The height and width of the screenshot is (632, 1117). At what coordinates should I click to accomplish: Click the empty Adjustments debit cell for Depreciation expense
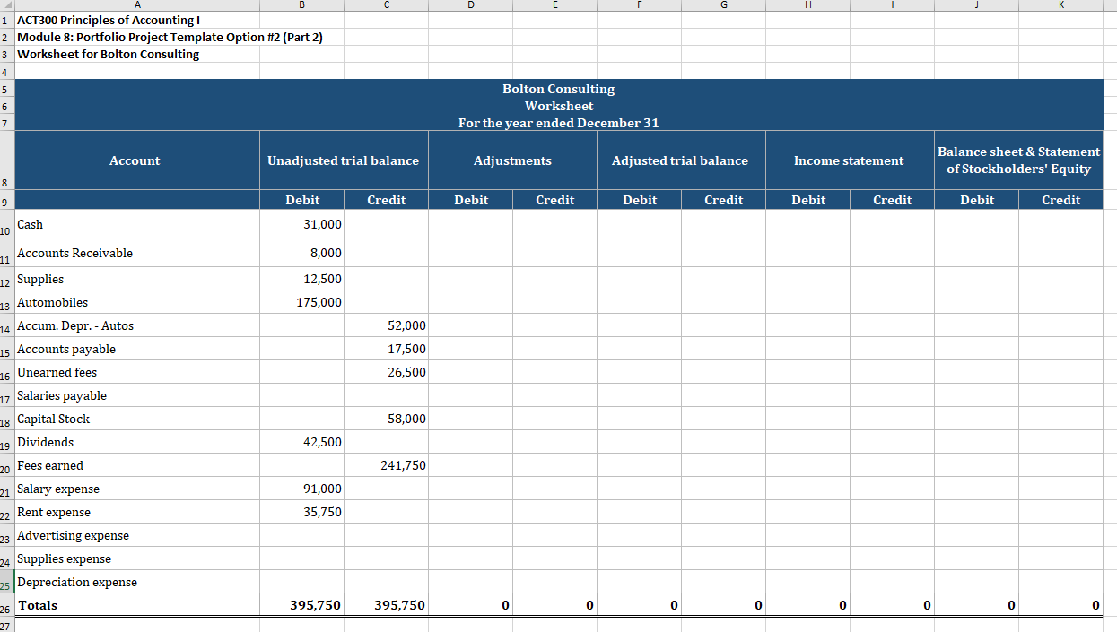point(471,582)
